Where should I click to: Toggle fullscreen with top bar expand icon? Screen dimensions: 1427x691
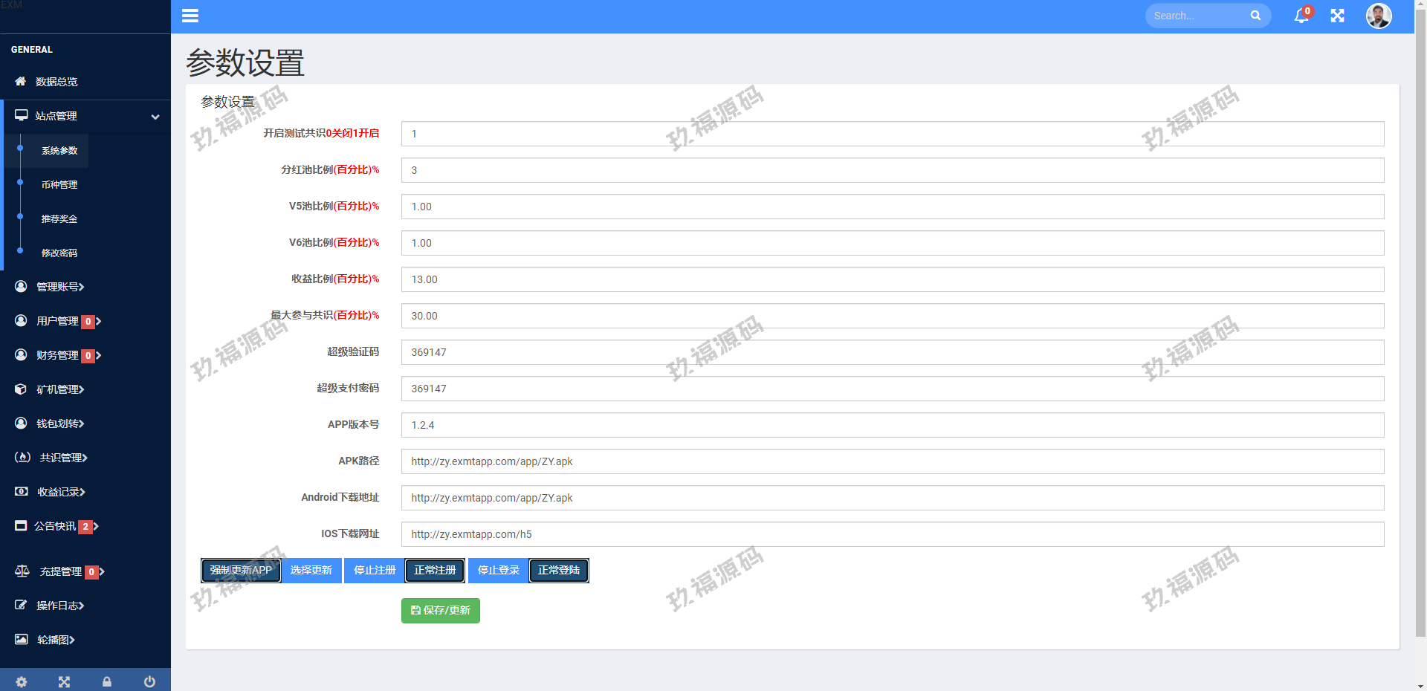(x=1337, y=16)
